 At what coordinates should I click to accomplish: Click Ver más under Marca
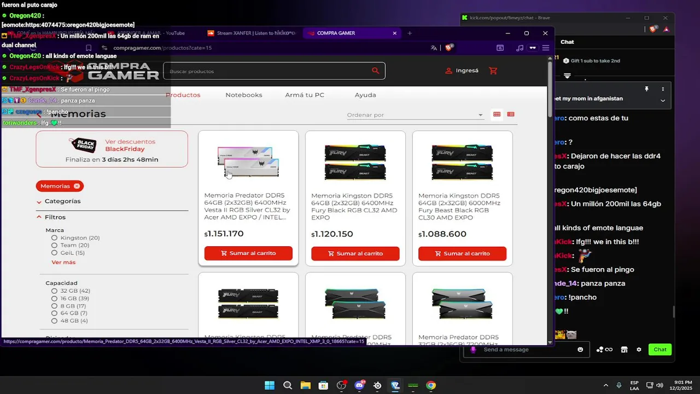pyautogui.click(x=63, y=263)
